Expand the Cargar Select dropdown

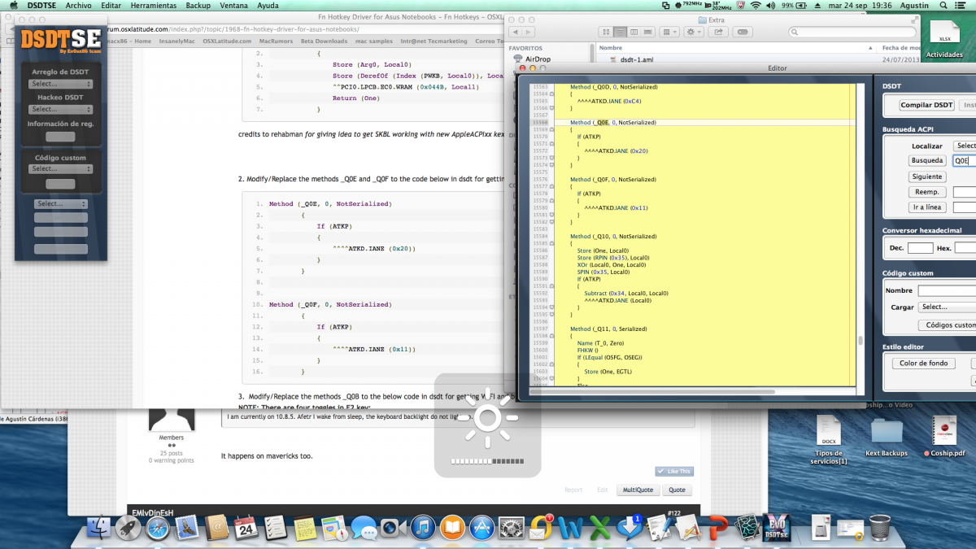(x=946, y=307)
